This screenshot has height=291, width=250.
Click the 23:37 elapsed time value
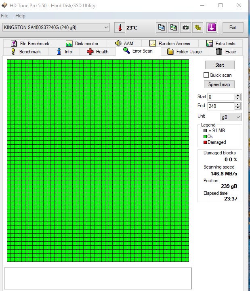231,199
